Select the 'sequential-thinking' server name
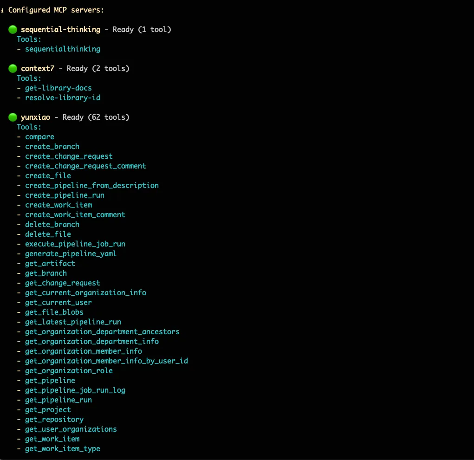 pos(60,30)
